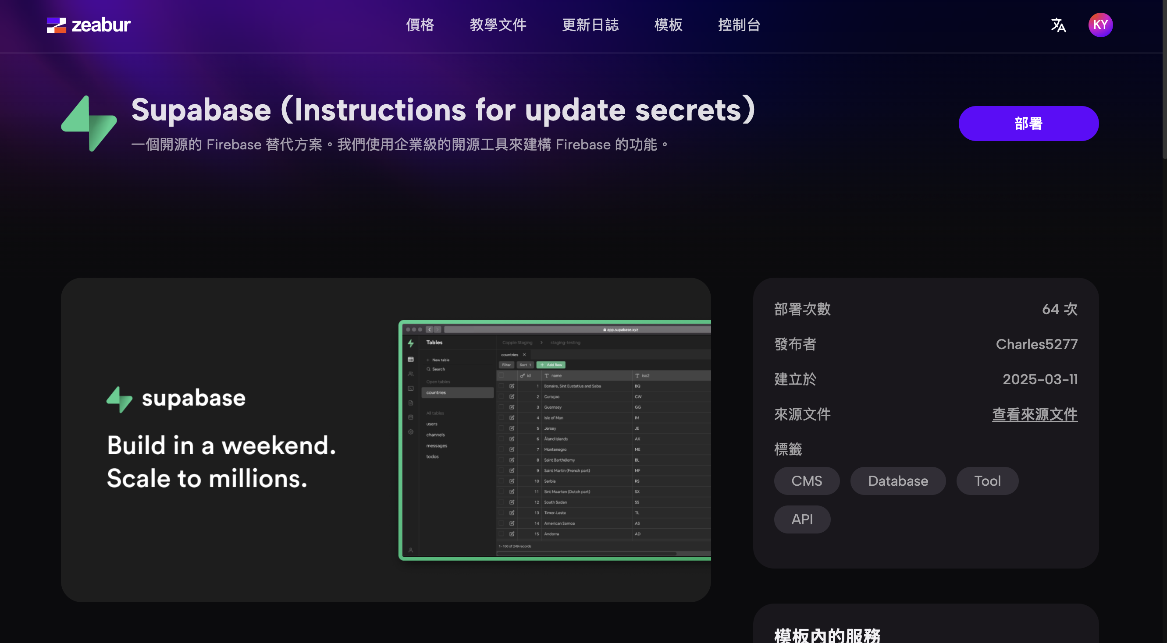Viewport: 1167px width, 643px height.
Task: Click the supabase logo in preview banner
Action: click(x=176, y=399)
